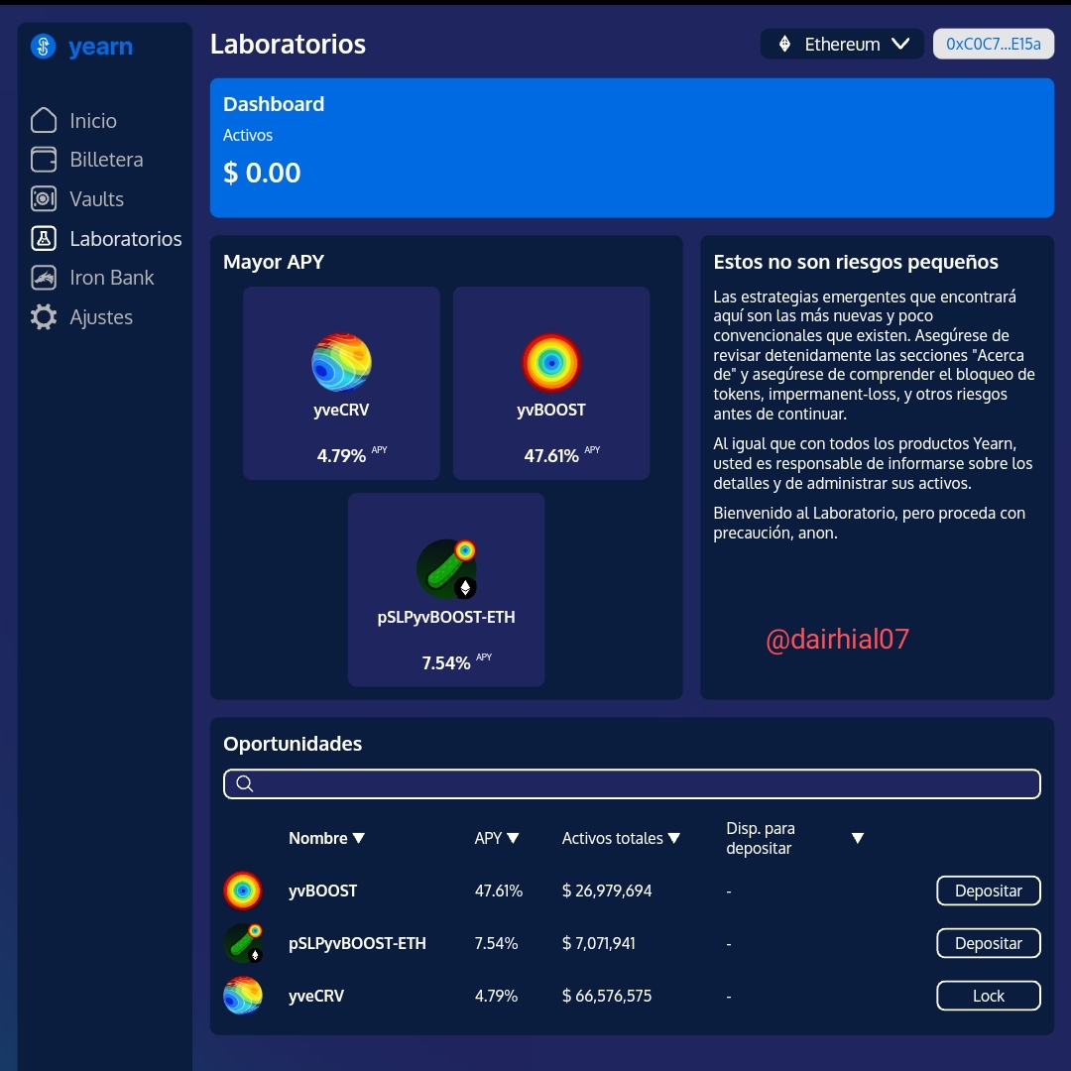Viewport: 1071px width, 1071px height.
Task: Sort table by Nombre column
Action: click(326, 838)
